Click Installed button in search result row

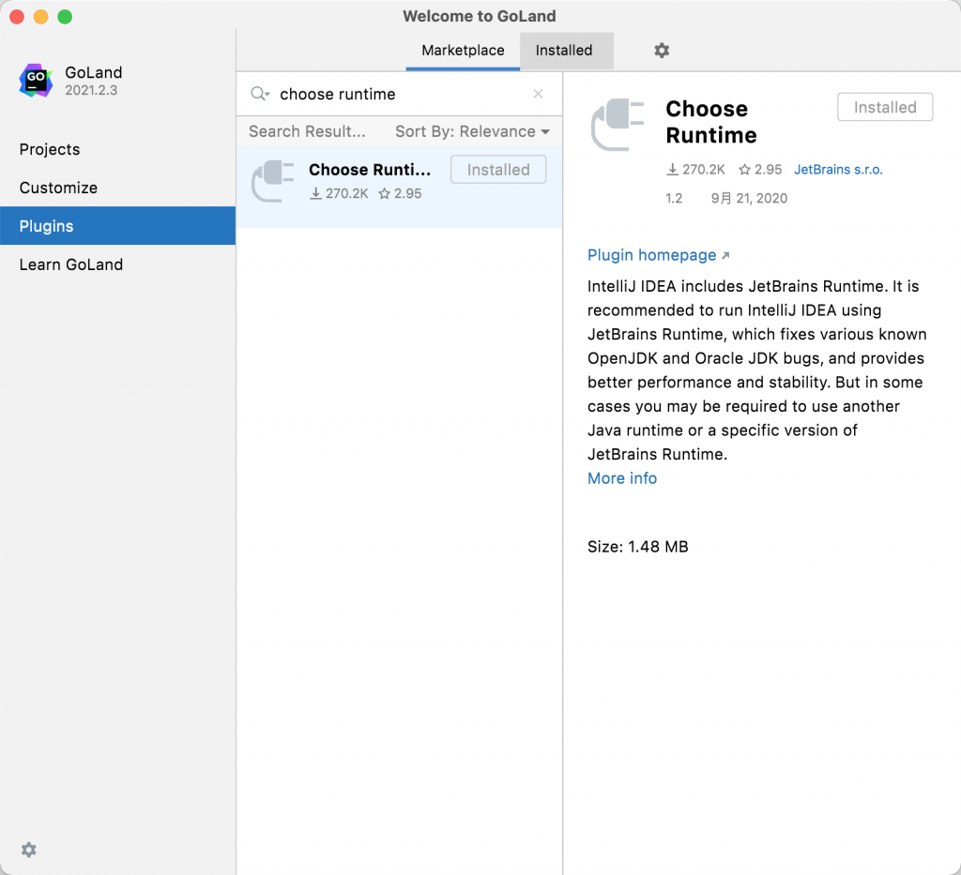[x=498, y=170]
